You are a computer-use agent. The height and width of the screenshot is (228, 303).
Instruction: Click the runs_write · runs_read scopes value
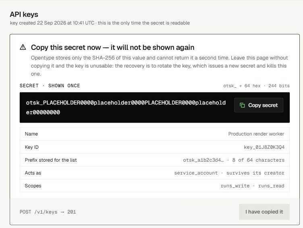252,186
